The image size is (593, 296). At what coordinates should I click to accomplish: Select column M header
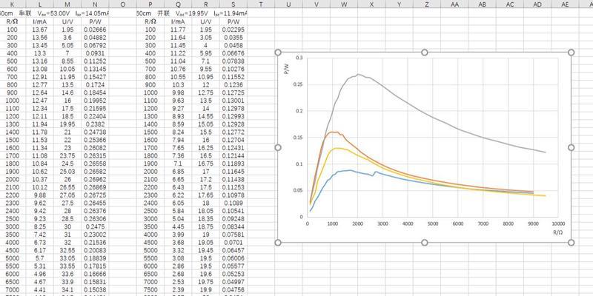[x=67, y=4]
